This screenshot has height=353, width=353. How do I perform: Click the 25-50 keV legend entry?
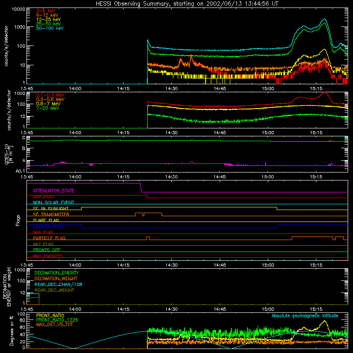tap(49, 24)
